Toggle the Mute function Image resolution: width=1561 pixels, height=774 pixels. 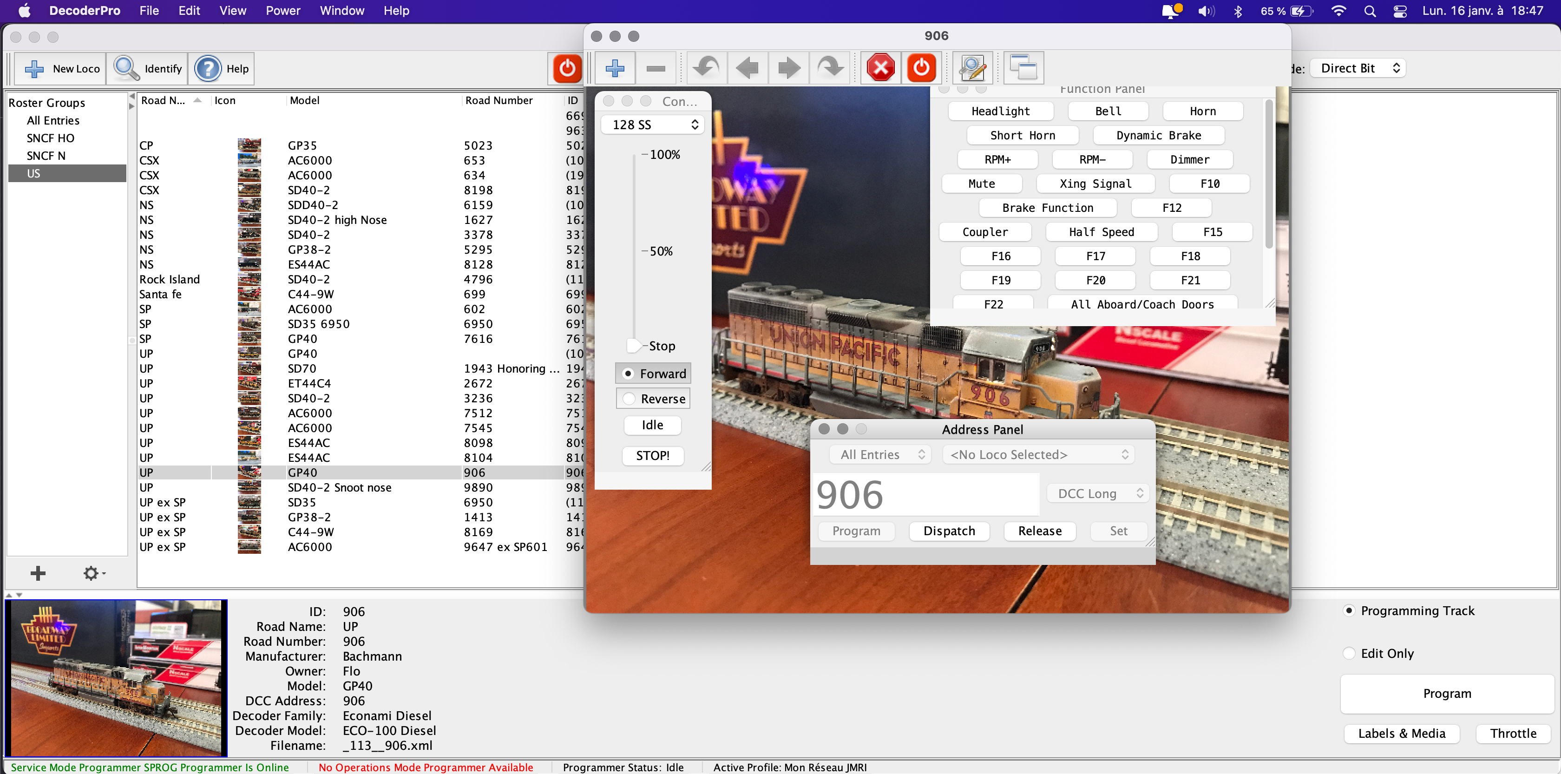coord(981,184)
